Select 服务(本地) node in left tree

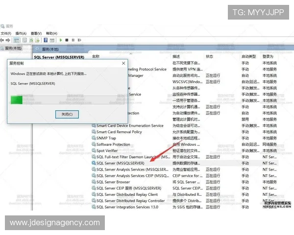(x=13, y=48)
